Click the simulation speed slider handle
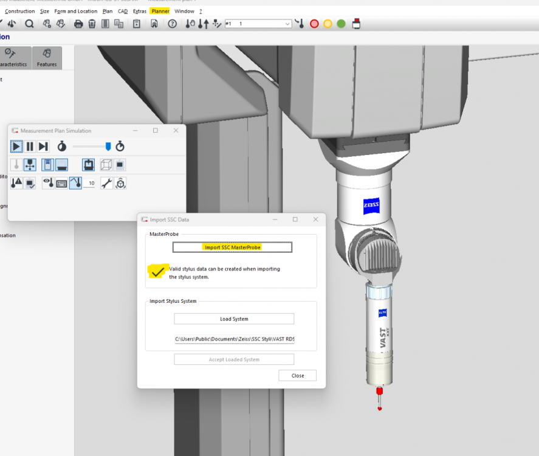This screenshot has height=456, width=539. click(x=108, y=146)
